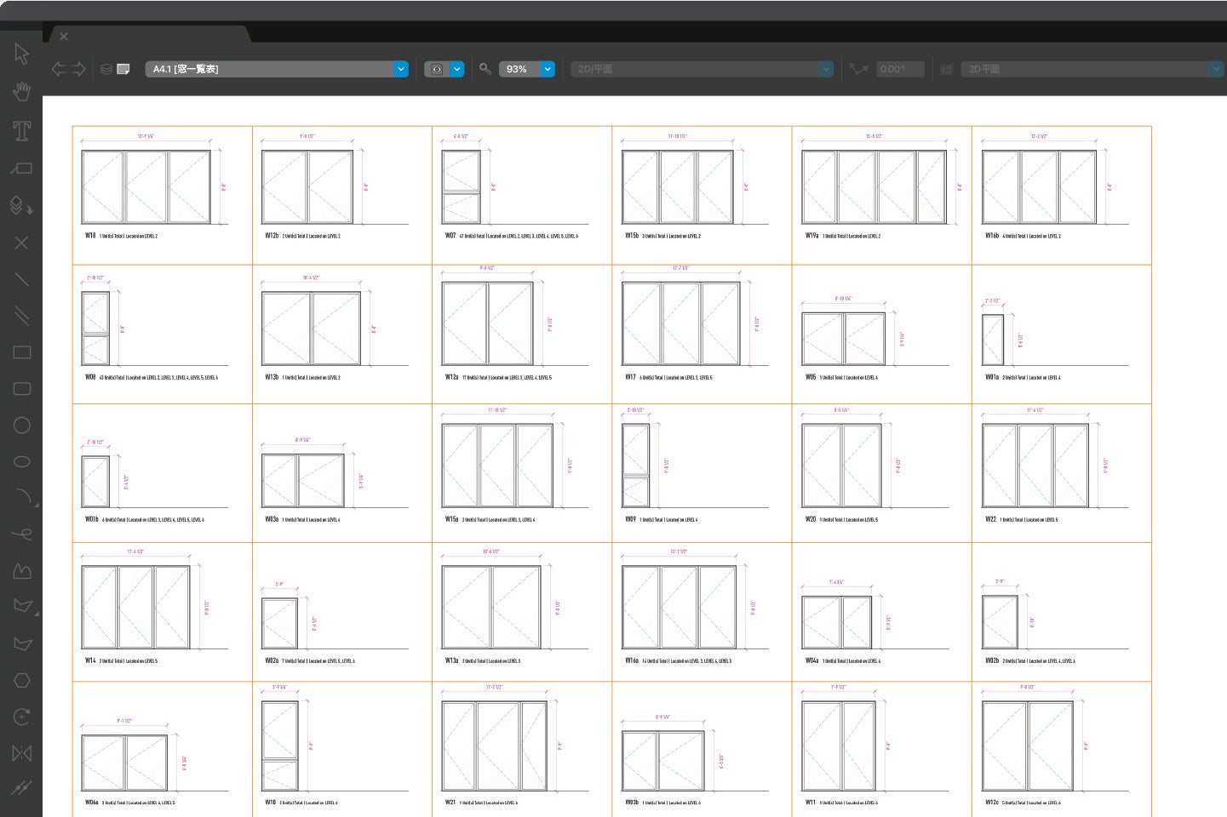Select the Mirror tool
This screenshot has height=817, width=1227.
22,753
